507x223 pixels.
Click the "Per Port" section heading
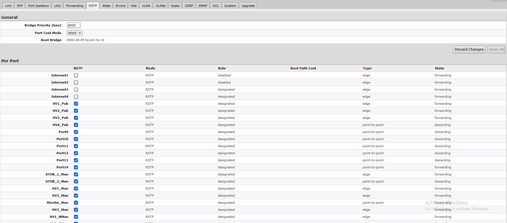(x=10, y=61)
